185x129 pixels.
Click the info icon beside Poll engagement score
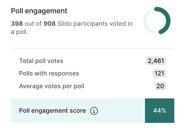tap(94, 111)
